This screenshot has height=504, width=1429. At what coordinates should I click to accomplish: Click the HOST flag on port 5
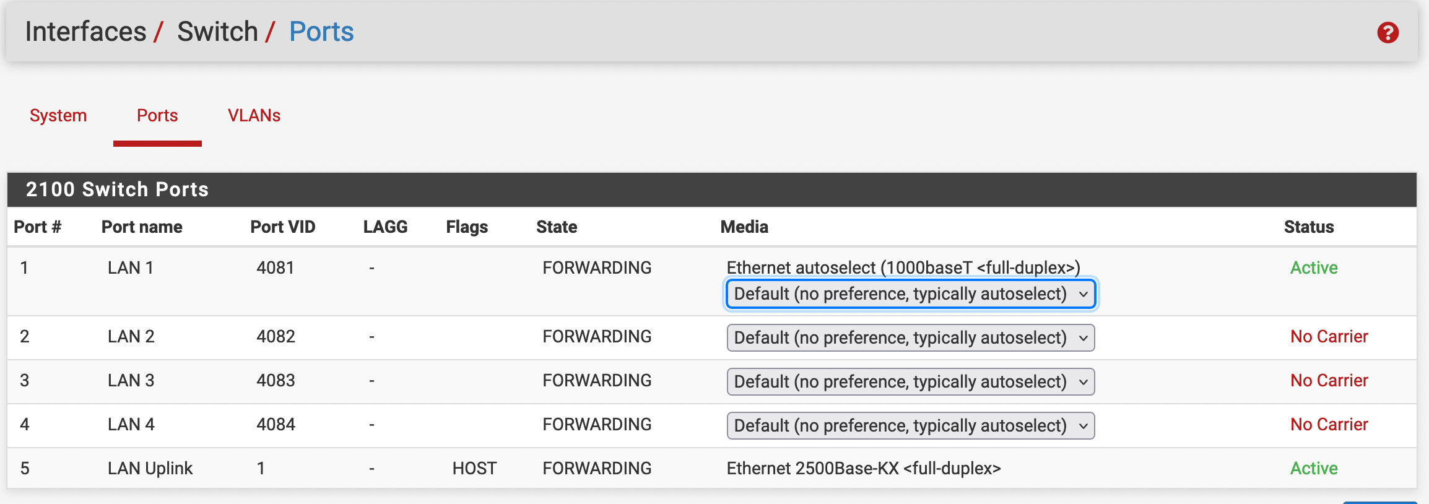tap(474, 469)
